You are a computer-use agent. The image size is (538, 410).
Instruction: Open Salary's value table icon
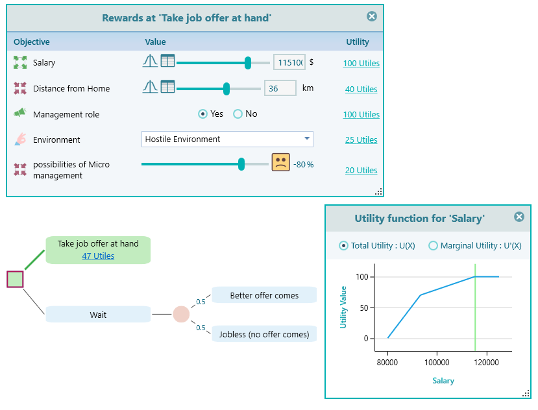click(167, 62)
